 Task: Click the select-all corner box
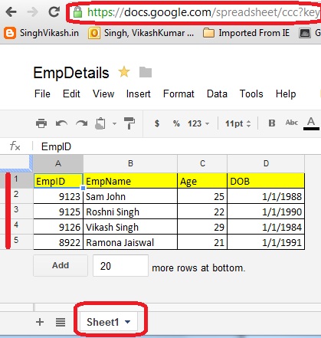[16, 163]
